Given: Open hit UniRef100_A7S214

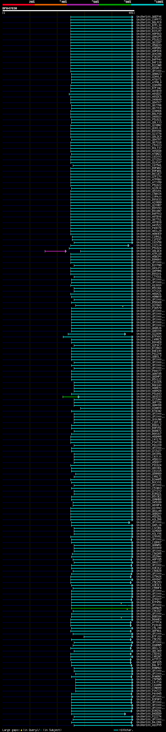Looking at the screenshot, I should tap(149, 291).
